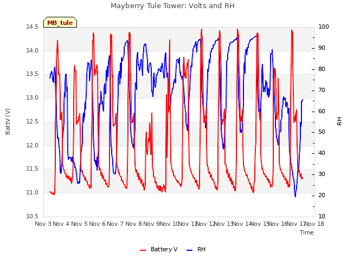This screenshot has height=260, width=347.
Task: Click the 11.0 tick on BattV axis
Action: [x=33, y=193]
